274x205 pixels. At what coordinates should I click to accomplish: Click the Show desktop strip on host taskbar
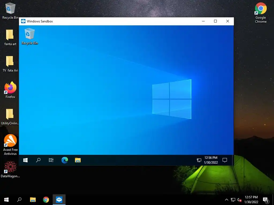(x=273, y=200)
